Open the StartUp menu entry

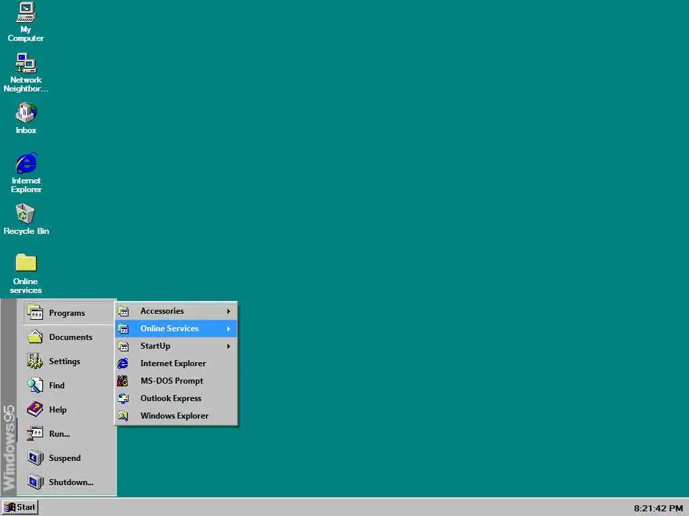tap(176, 346)
